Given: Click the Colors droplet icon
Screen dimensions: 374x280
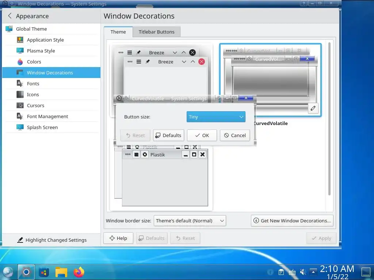Looking at the screenshot, I should click(x=20, y=62).
